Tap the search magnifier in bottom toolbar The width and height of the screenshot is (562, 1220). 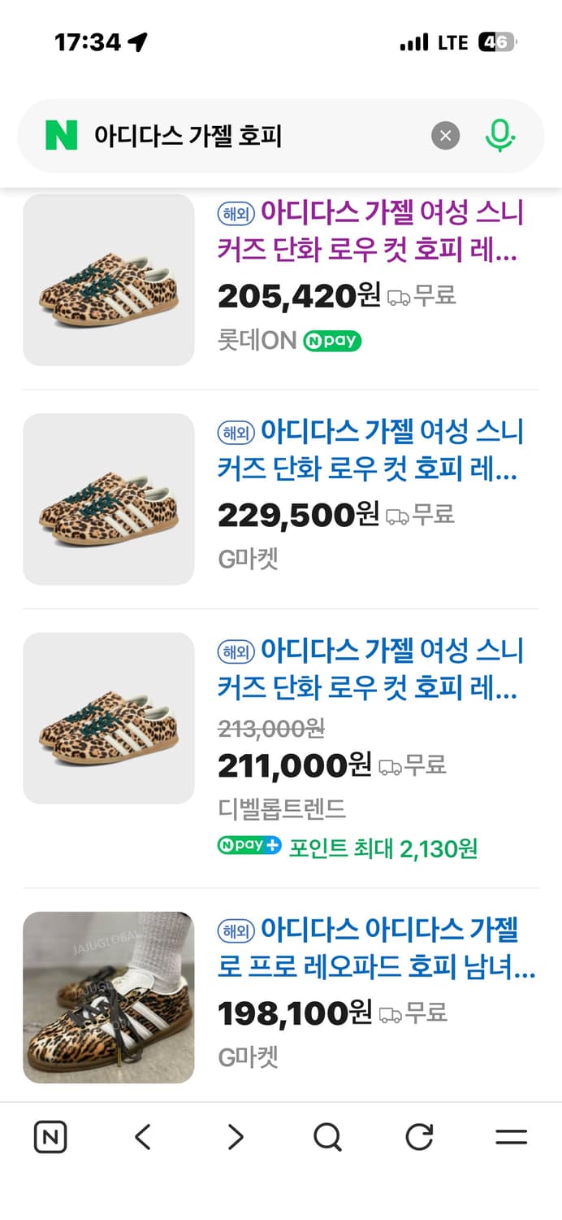point(326,1137)
